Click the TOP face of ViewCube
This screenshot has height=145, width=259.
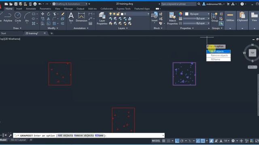[x=252, y=53]
